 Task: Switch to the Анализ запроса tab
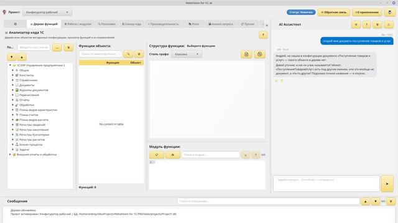pos(221,24)
